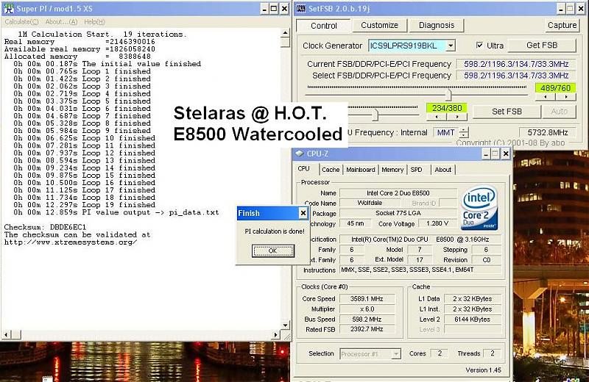The image size is (589, 382).
Task: Click the MMT field in SetFSB
Action: click(x=446, y=132)
